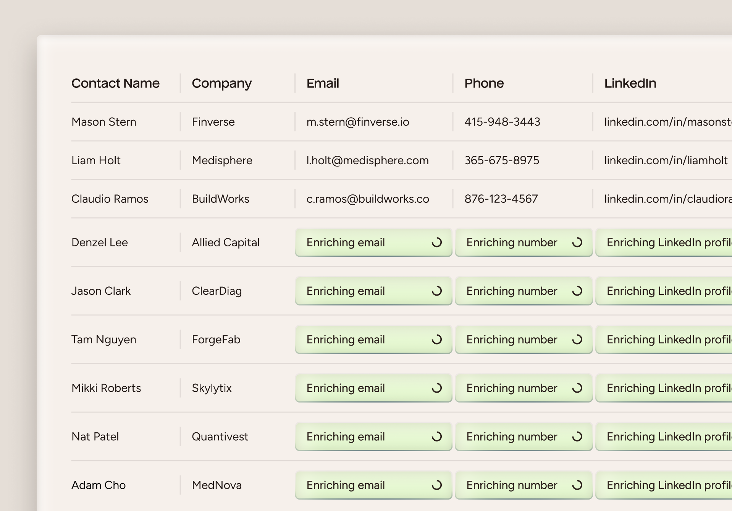Image resolution: width=732 pixels, height=511 pixels.
Task: Select the Jason Clark name cell
Action: [x=101, y=291]
